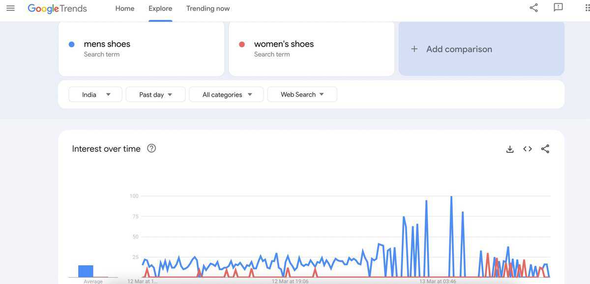The image size is (590, 284).
Task: Download the Interest over time CSV
Action: click(x=510, y=149)
